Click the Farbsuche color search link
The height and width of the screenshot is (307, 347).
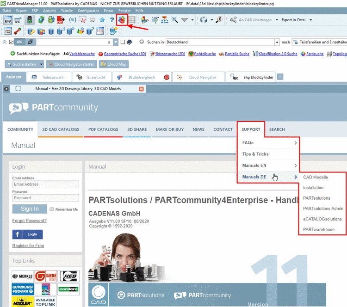click(315, 54)
